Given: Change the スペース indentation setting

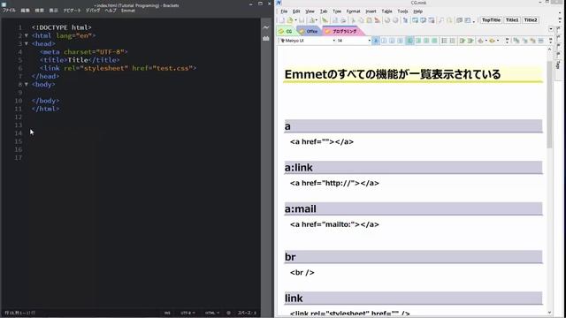Looking at the screenshot, I should 247,313.
